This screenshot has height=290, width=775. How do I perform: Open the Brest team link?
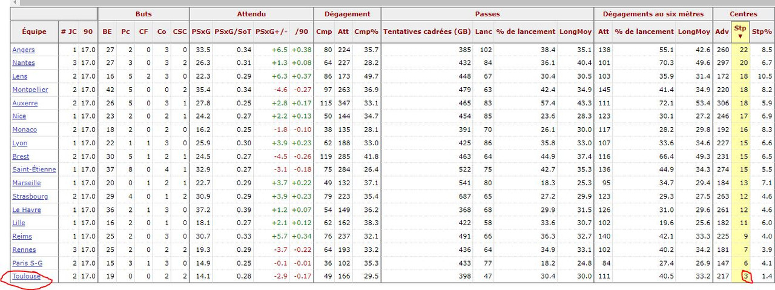[21, 156]
